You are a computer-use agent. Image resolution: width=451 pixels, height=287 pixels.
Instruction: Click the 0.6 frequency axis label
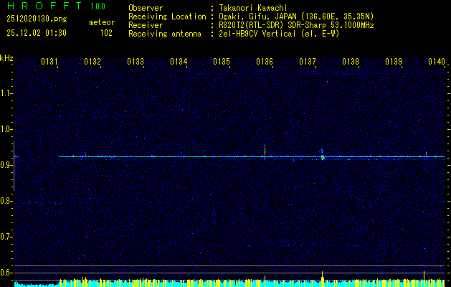click(6, 273)
